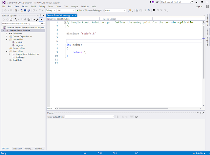Viewport: 210px width, 155px height.
Task: Click Publish in the status bar
Action: coord(199,153)
